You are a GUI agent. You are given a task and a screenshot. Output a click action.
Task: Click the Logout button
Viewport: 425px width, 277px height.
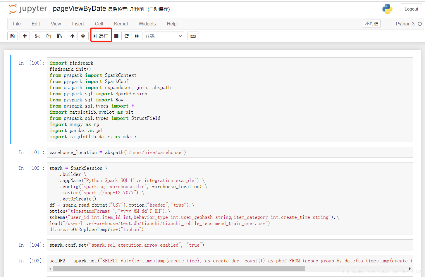point(411,9)
